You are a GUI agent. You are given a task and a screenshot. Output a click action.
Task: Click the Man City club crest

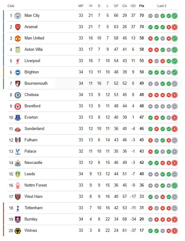click(x=18, y=16)
